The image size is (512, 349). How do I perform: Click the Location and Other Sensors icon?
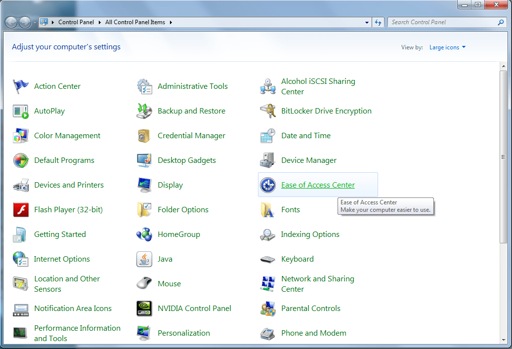(21, 284)
